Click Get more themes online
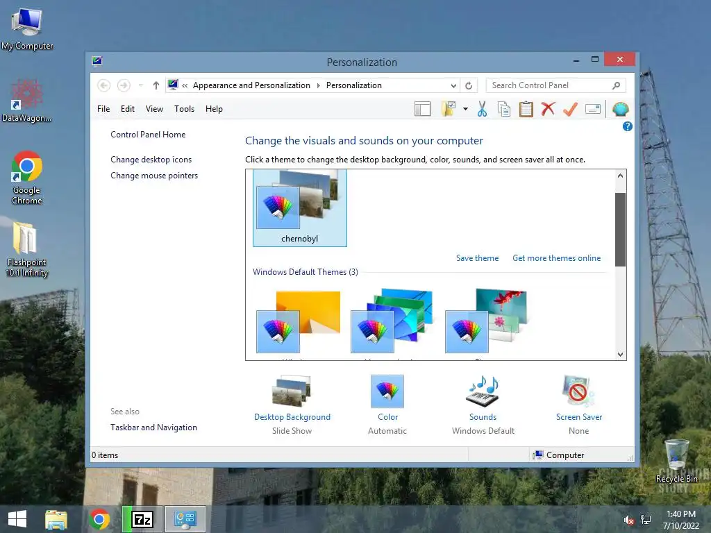 556,258
